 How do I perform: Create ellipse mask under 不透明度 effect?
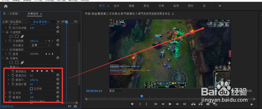point(11,36)
